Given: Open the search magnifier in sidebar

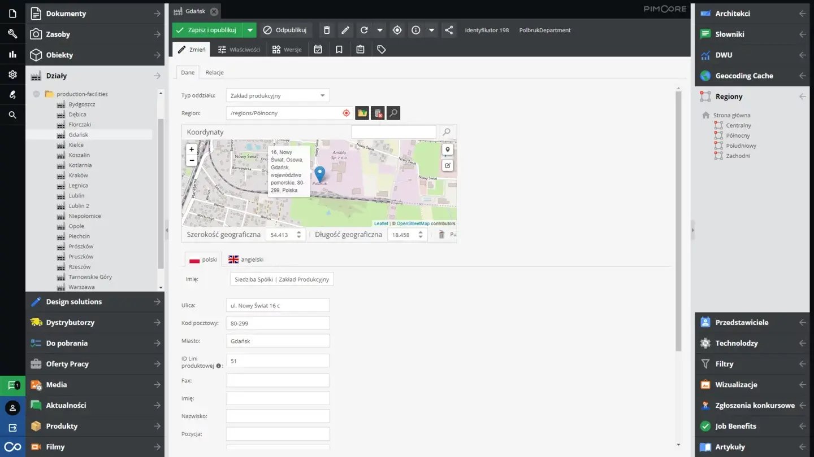Looking at the screenshot, I should click(12, 115).
